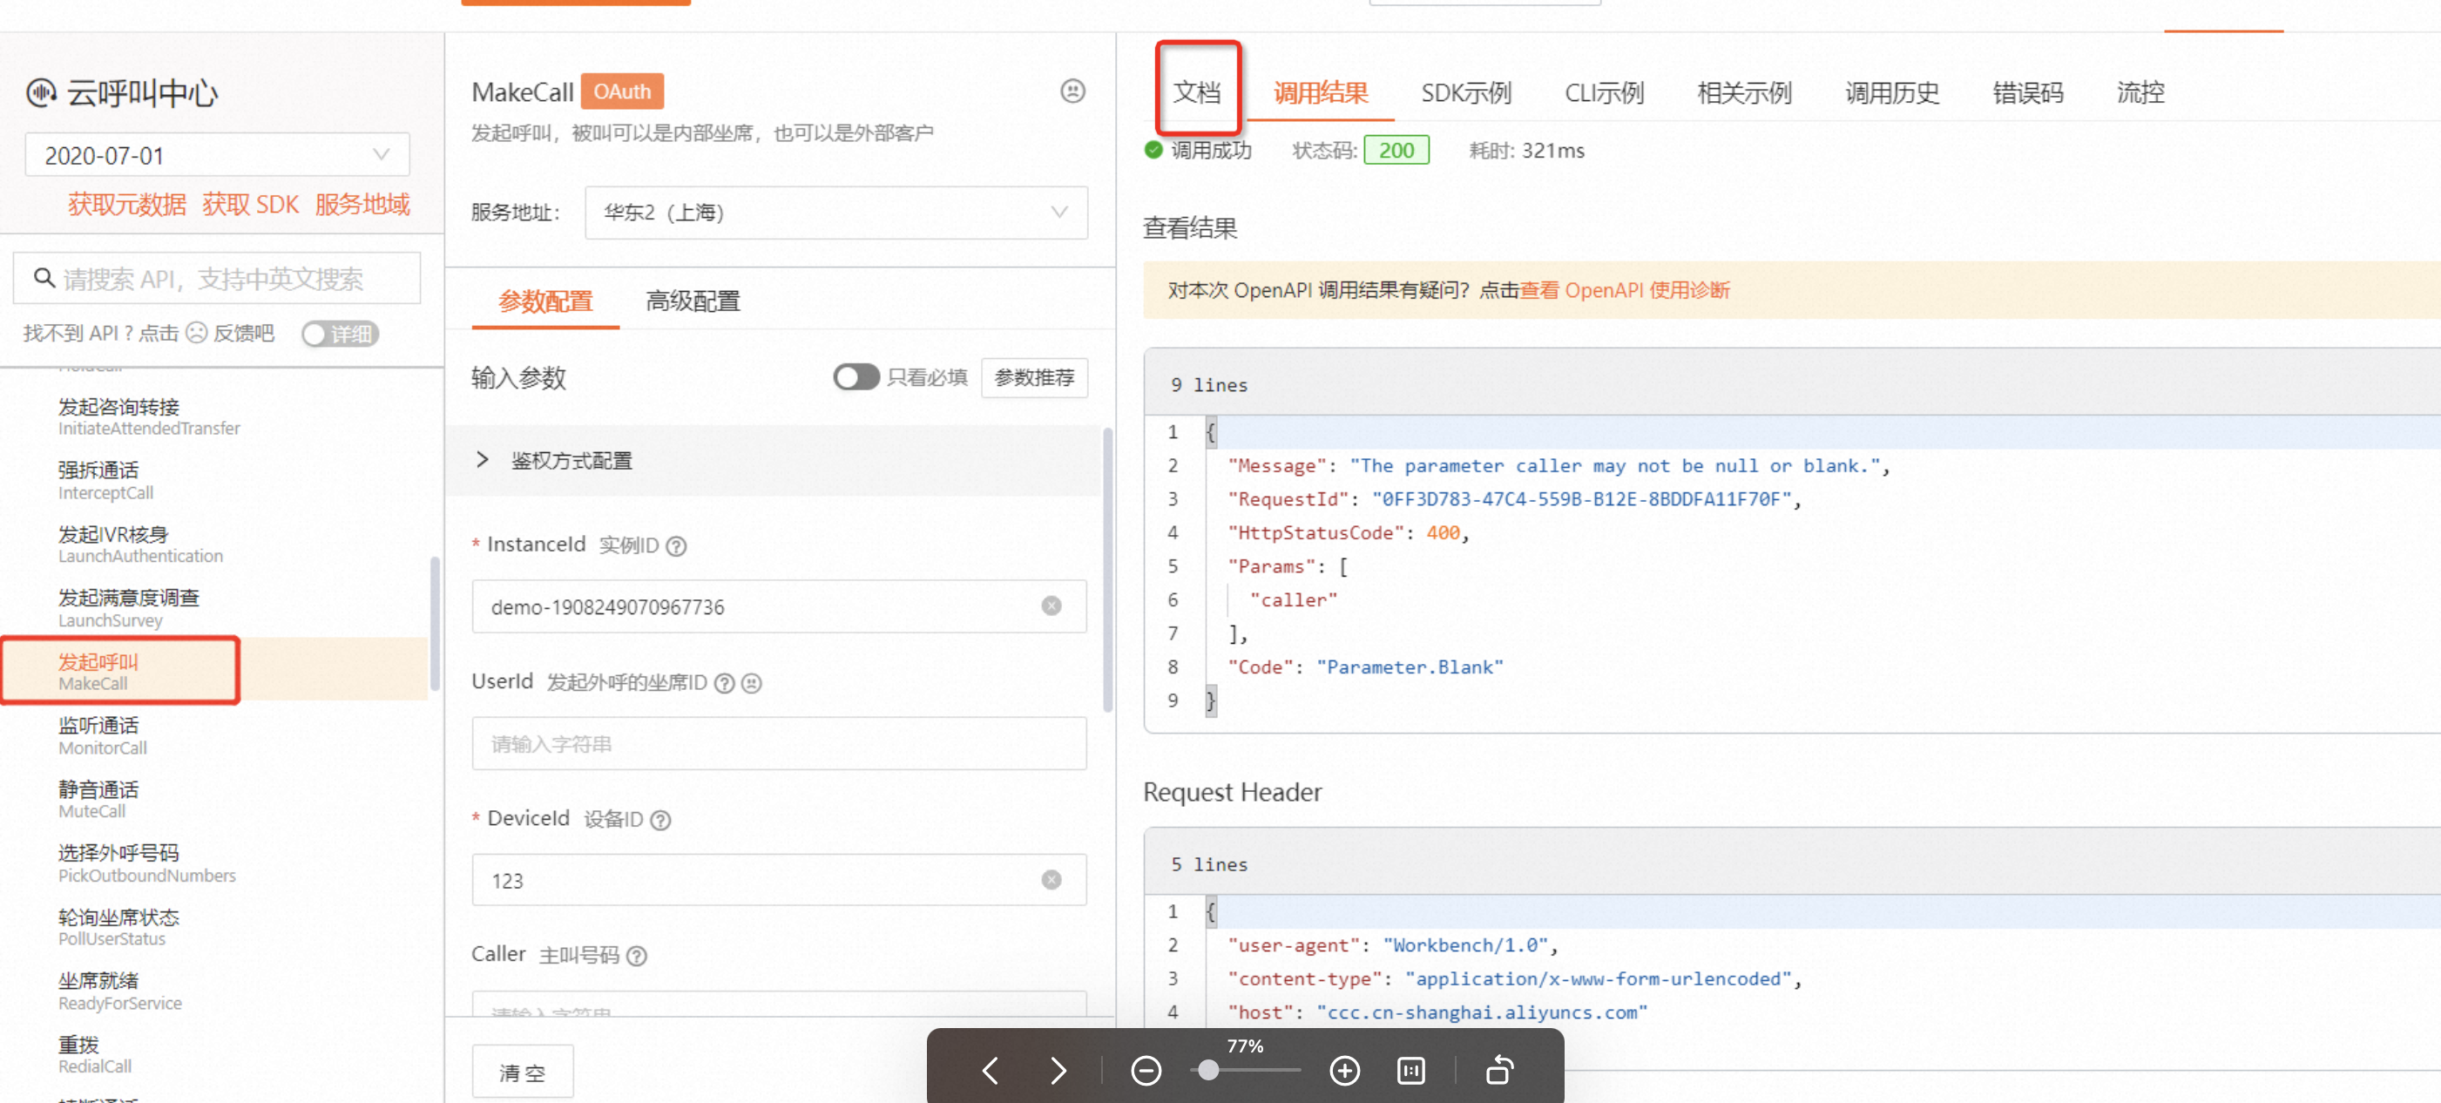Open the 服务地址 region dropdown
The height and width of the screenshot is (1103, 2441).
(x=835, y=213)
